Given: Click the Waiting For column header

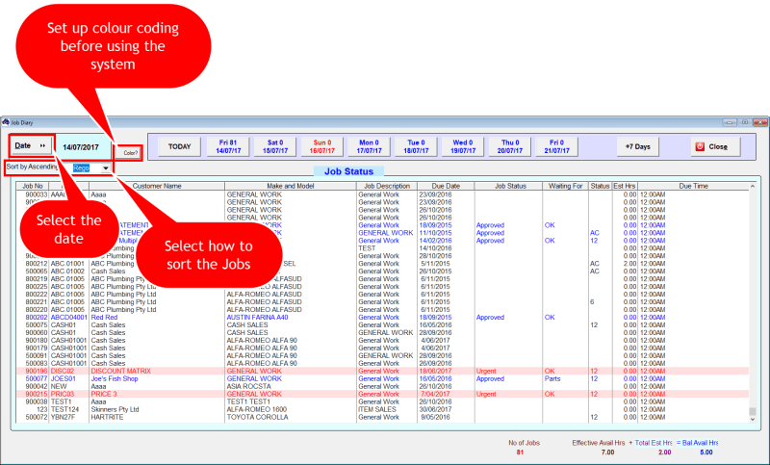Looking at the screenshot, I should click(565, 186).
